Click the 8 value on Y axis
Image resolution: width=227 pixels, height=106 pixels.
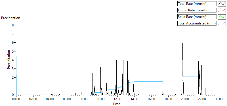13,25
